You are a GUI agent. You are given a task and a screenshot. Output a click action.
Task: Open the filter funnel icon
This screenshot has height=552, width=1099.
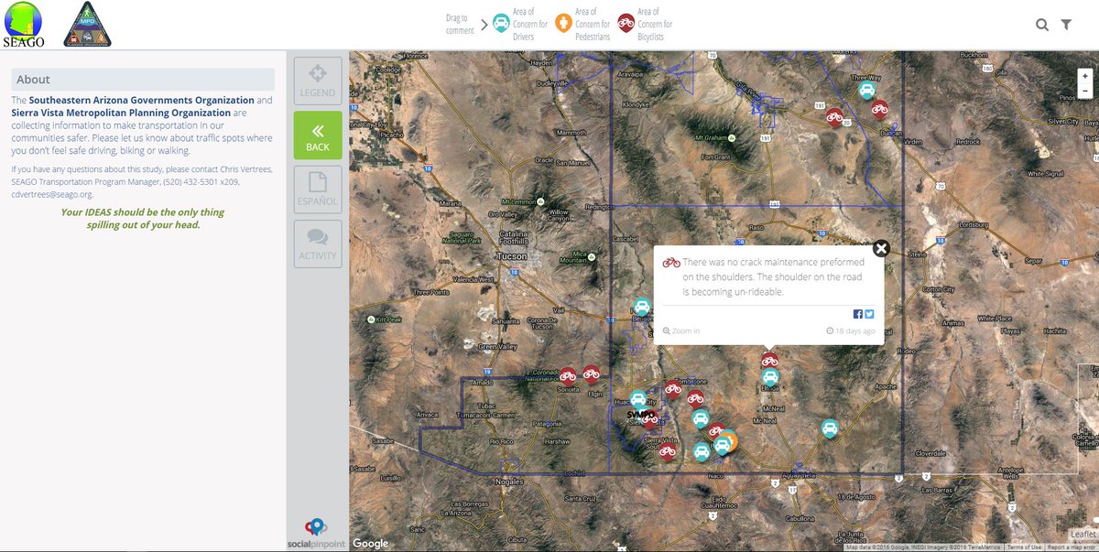click(x=1066, y=25)
